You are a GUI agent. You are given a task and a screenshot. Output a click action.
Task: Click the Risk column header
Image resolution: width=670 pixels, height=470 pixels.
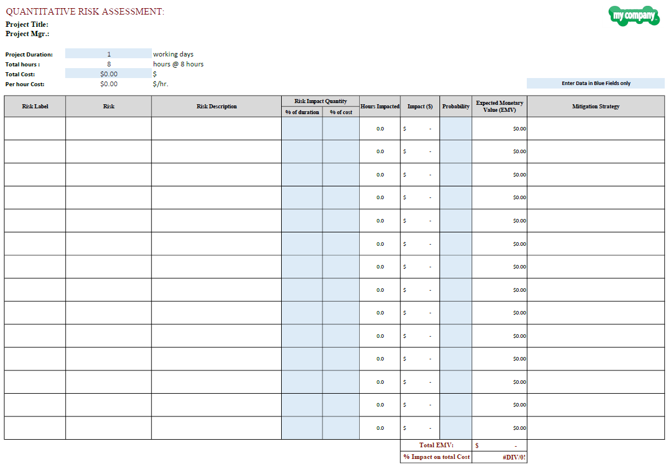tap(108, 106)
